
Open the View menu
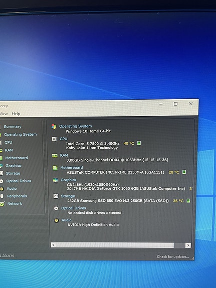(4, 114)
